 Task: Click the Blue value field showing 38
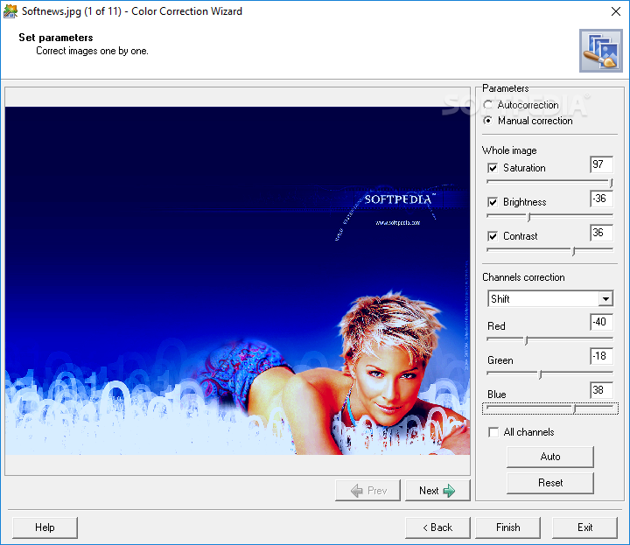[x=601, y=390]
